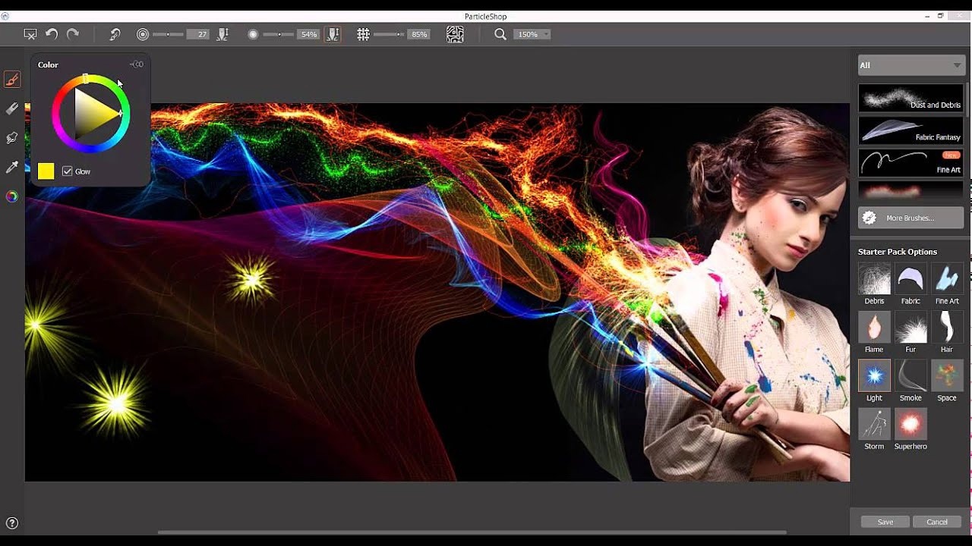The height and width of the screenshot is (546, 972).
Task: Click the magnifier zoom icon
Action: (500, 34)
